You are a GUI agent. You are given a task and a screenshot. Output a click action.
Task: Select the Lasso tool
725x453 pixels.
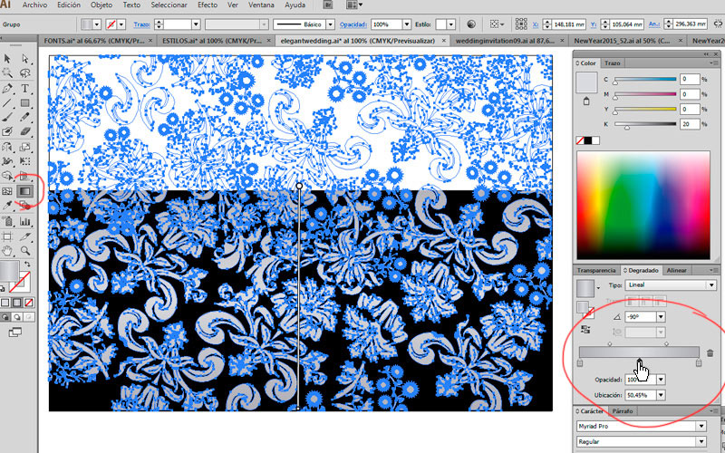tap(25, 73)
